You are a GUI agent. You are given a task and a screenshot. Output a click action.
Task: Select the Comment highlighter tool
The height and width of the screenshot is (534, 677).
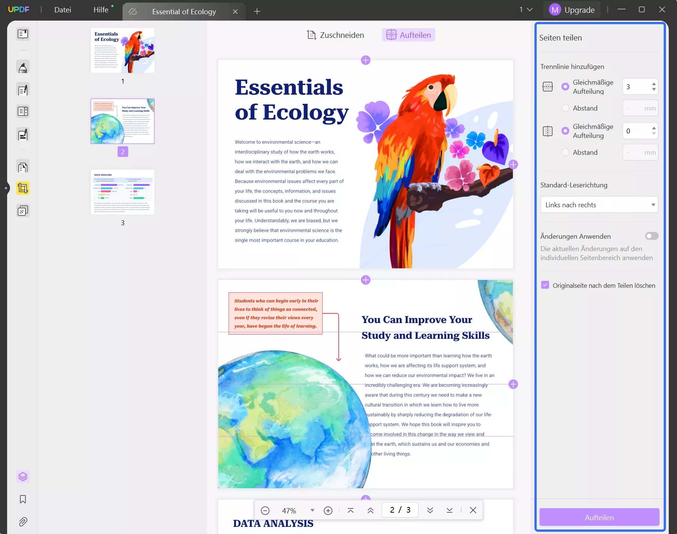[23, 68]
